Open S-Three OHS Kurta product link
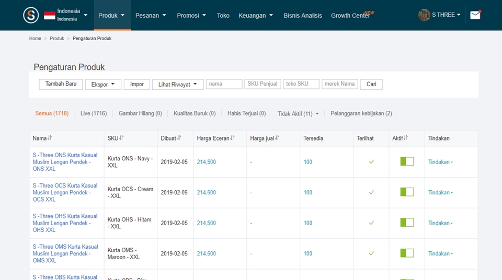 pos(65,223)
